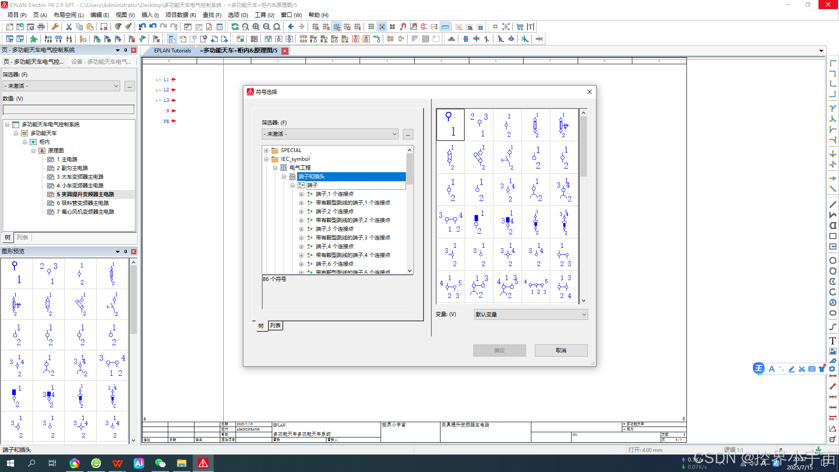Image resolution: width=839 pixels, height=472 pixels.
Task: Click the delete selection area icon
Action: coord(104,27)
